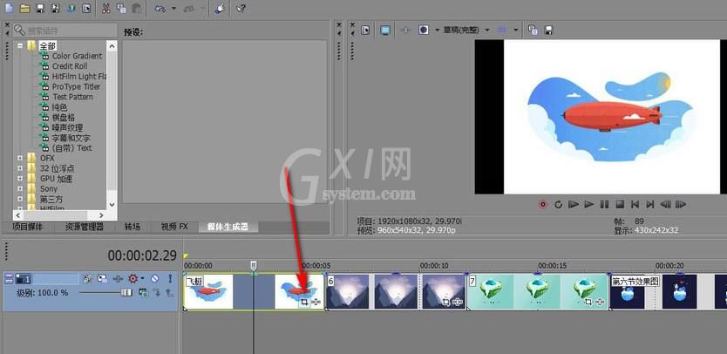The width and height of the screenshot is (727, 354).
Task: Select Credit Roll generator
Action: click(x=70, y=66)
